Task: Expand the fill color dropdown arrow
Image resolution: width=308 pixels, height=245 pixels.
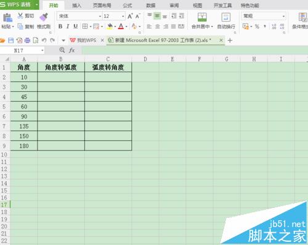Action: 115,27
